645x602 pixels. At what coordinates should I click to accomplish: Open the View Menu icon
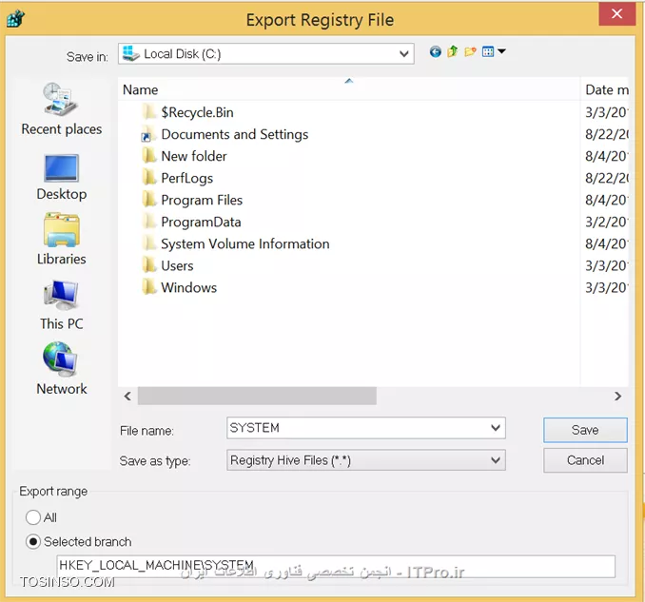pos(488,51)
